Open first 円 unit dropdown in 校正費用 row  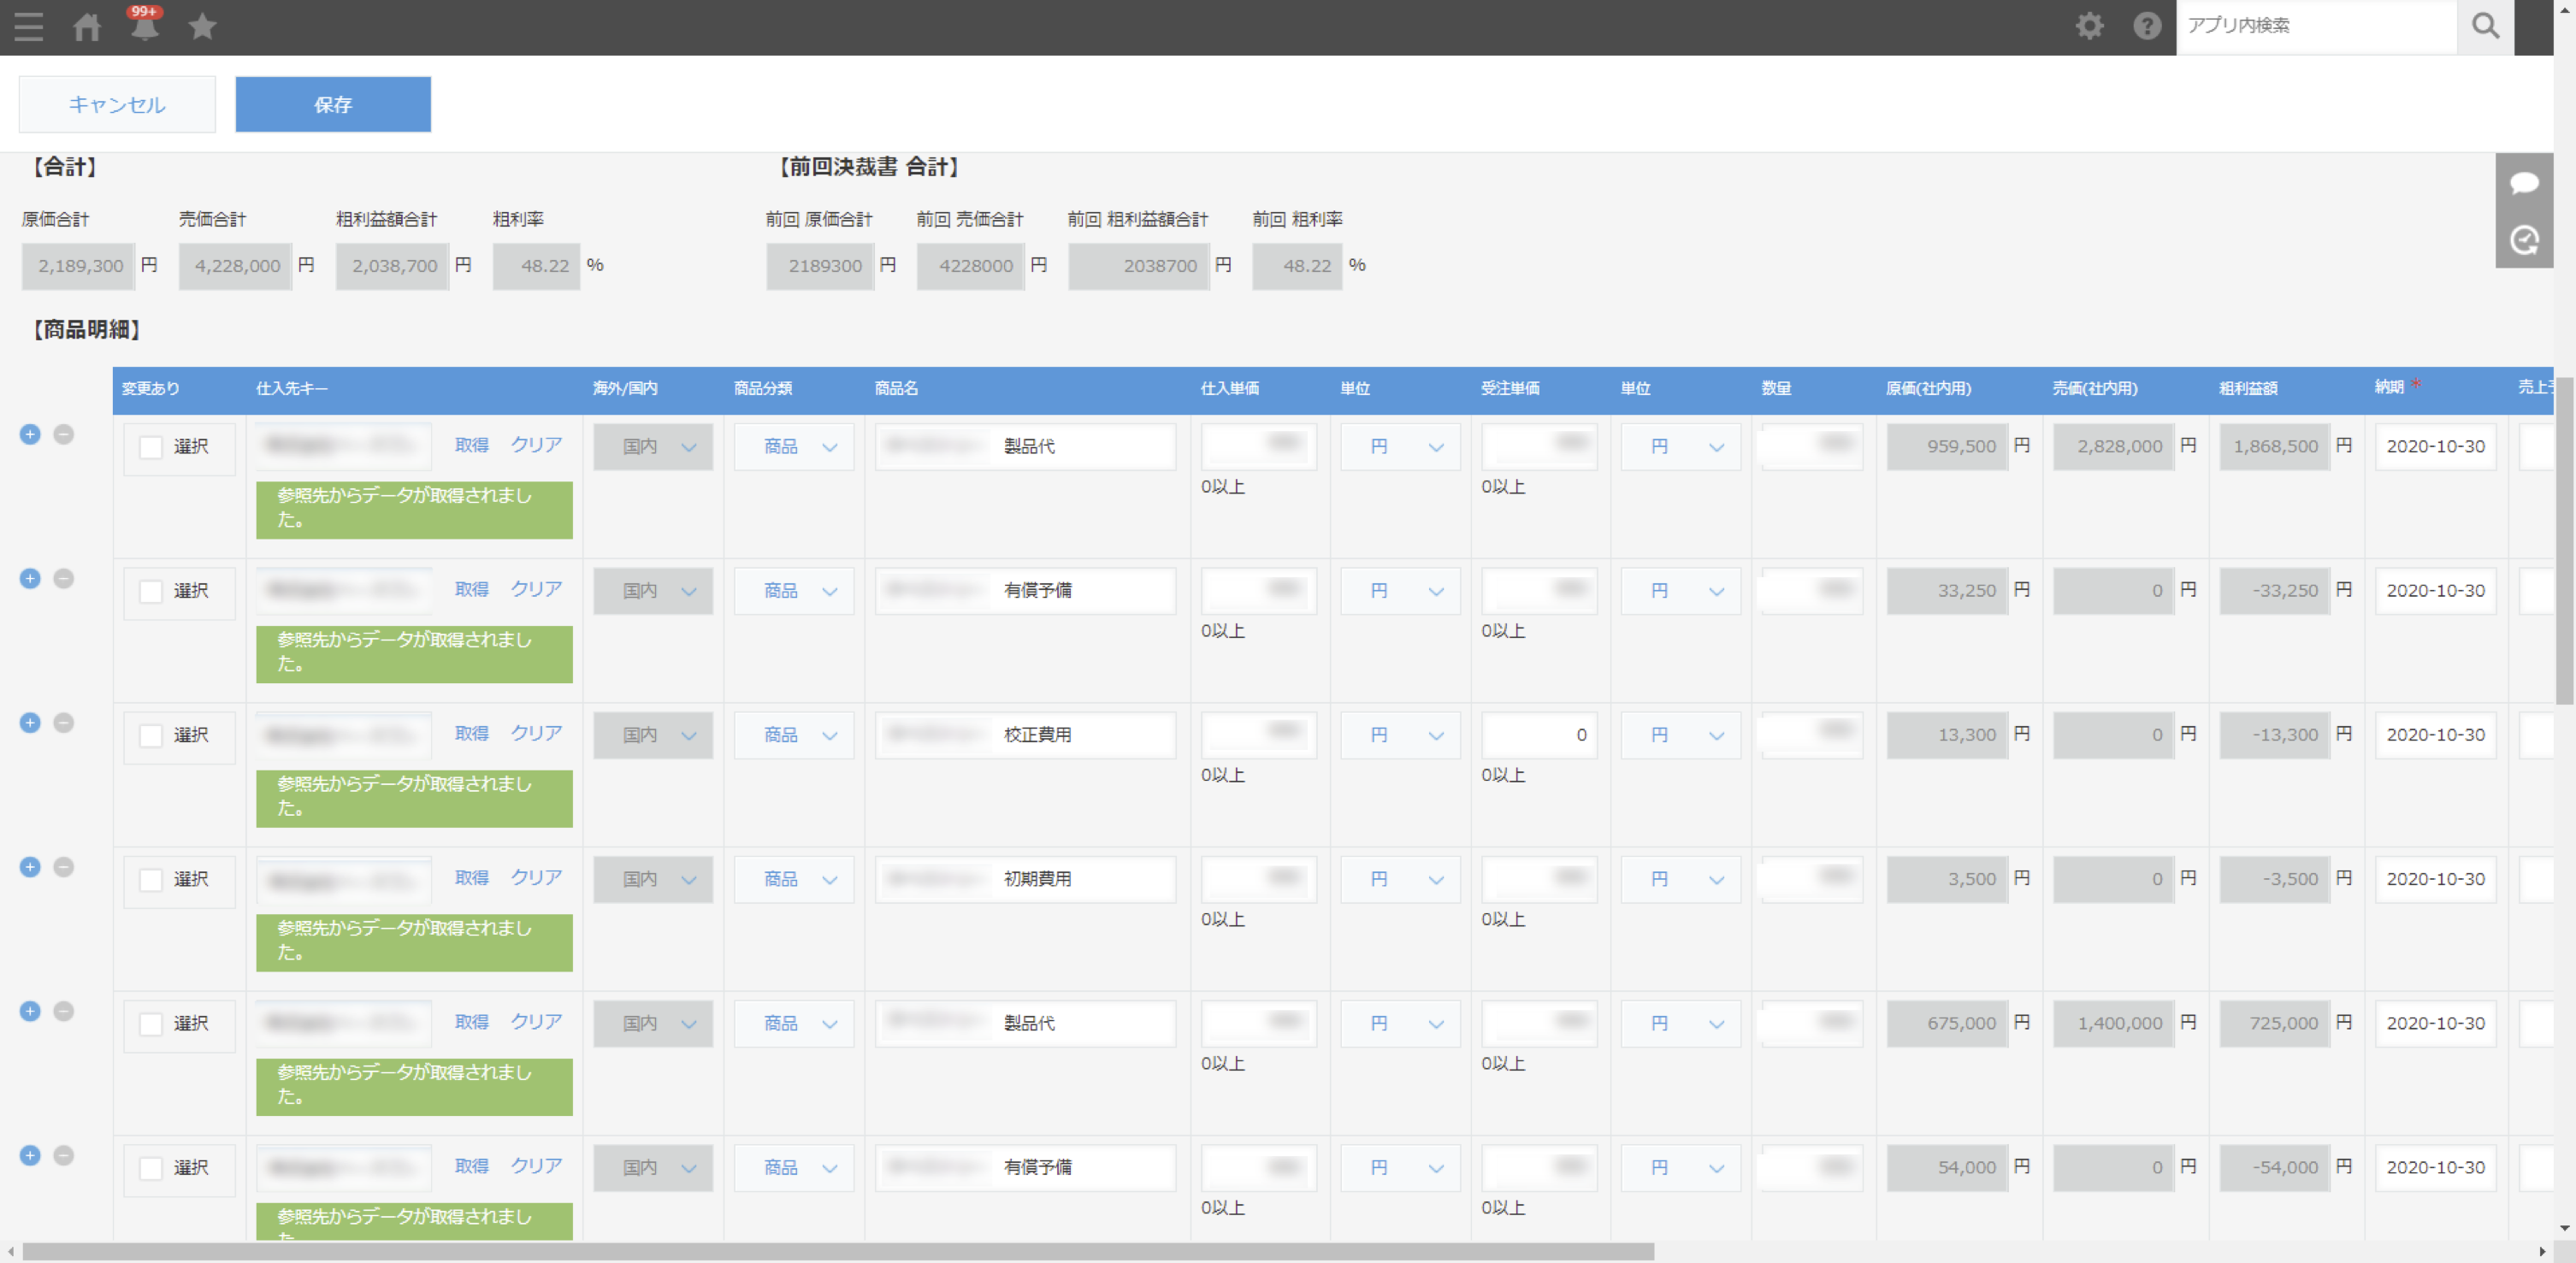point(1400,735)
